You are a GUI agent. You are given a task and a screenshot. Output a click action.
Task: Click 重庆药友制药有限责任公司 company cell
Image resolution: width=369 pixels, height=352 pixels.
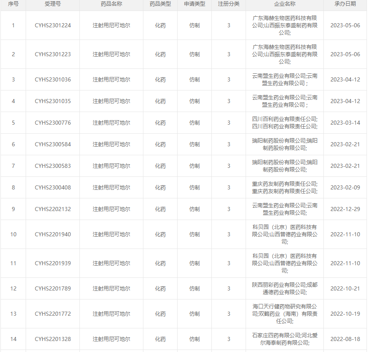click(285, 188)
